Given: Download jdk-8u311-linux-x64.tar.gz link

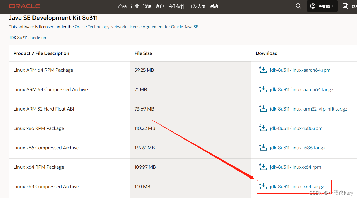Looking at the screenshot, I should 297,187.
